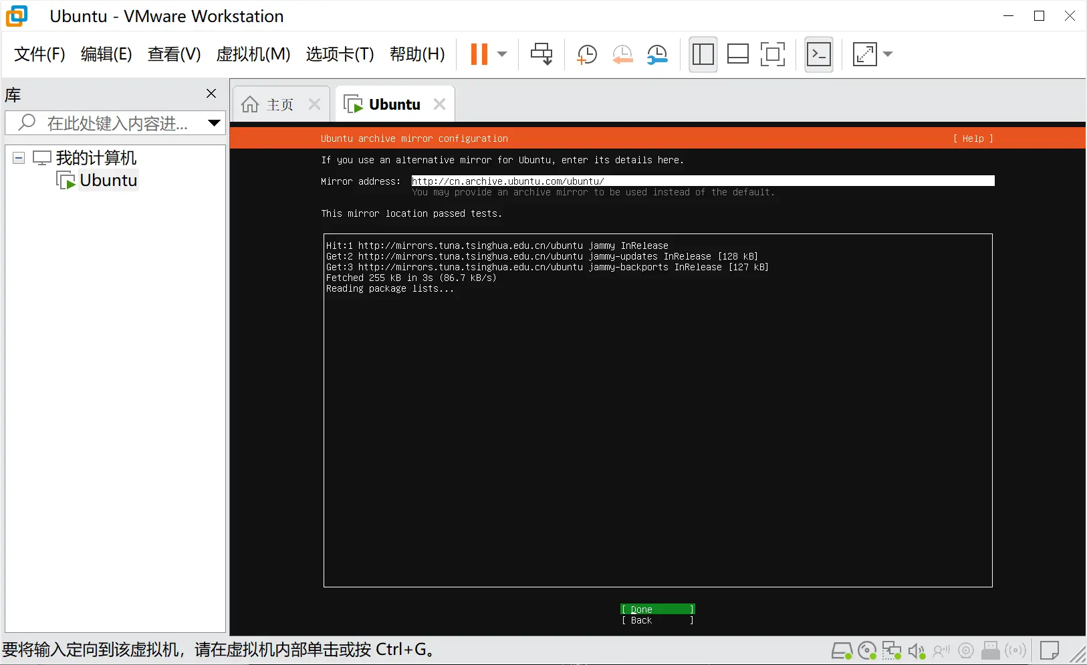This screenshot has width=1087, height=665.
Task: Maximize the VMware Workstation window
Action: [1039, 16]
